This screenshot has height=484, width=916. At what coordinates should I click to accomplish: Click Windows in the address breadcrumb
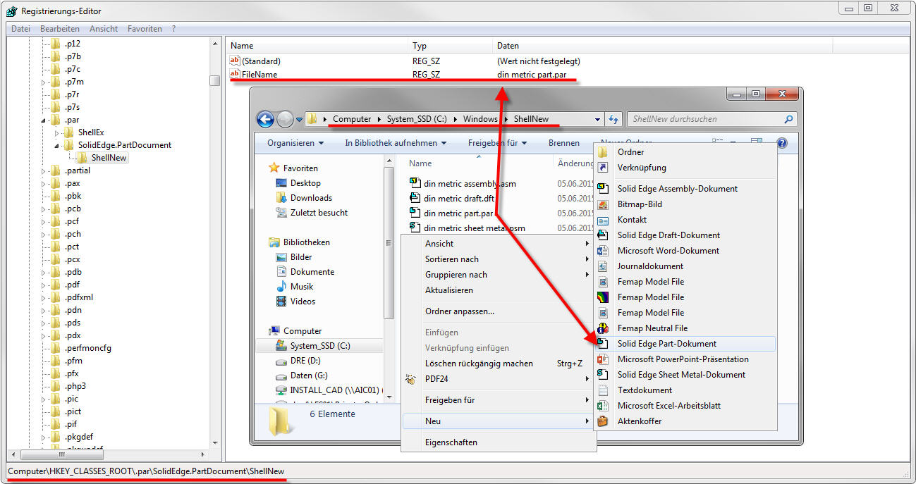tap(480, 119)
